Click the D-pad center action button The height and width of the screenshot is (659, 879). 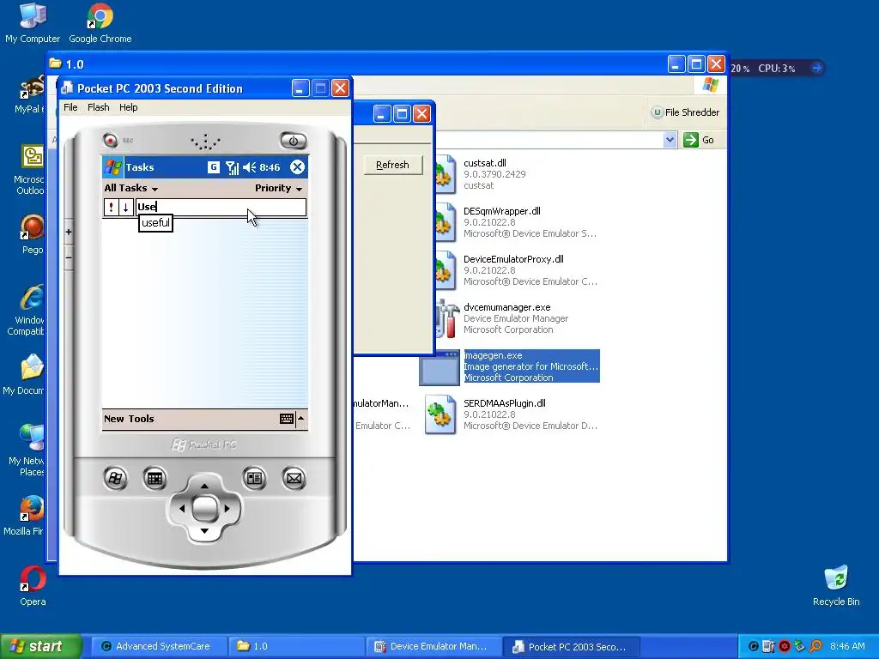click(x=204, y=508)
